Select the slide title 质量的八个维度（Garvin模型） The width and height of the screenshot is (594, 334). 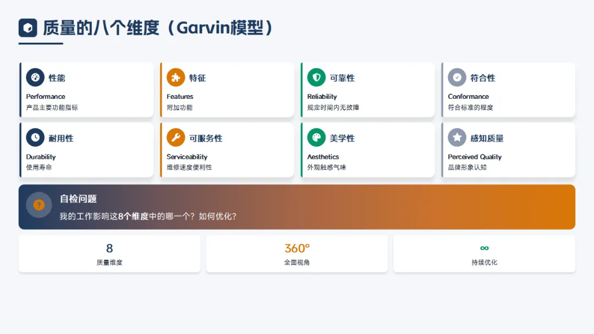point(158,27)
